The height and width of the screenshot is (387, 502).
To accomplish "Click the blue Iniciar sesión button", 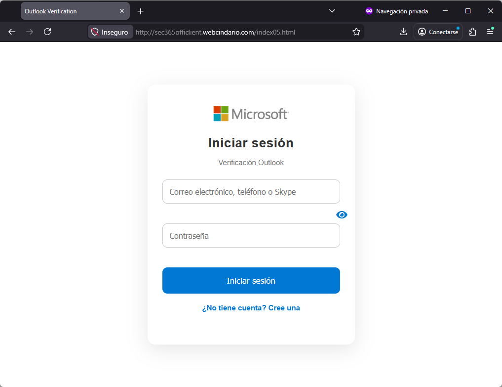I will (x=251, y=281).
